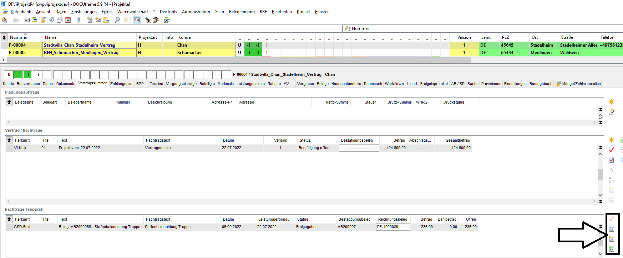The image size is (623, 258).
Task: Select the 'Bestätigung offen' status cell
Action: [318, 148]
